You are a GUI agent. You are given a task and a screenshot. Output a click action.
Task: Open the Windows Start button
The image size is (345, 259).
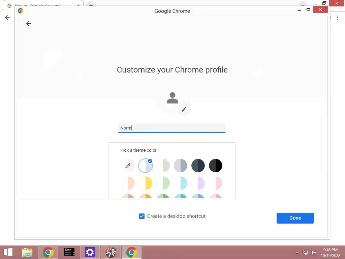coord(8,252)
